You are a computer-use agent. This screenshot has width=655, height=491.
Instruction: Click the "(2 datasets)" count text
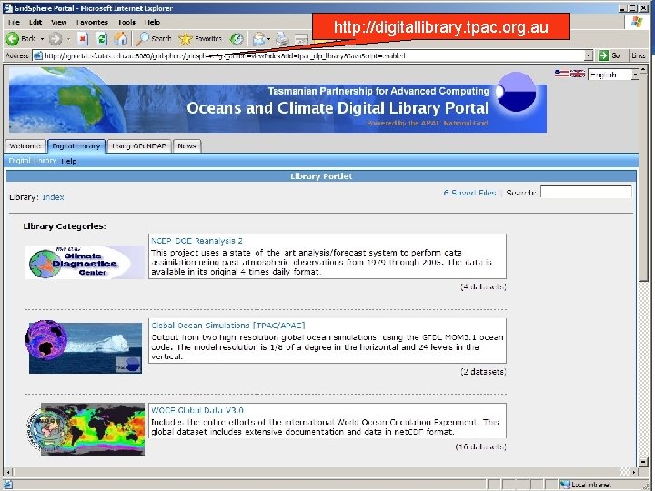click(x=483, y=372)
